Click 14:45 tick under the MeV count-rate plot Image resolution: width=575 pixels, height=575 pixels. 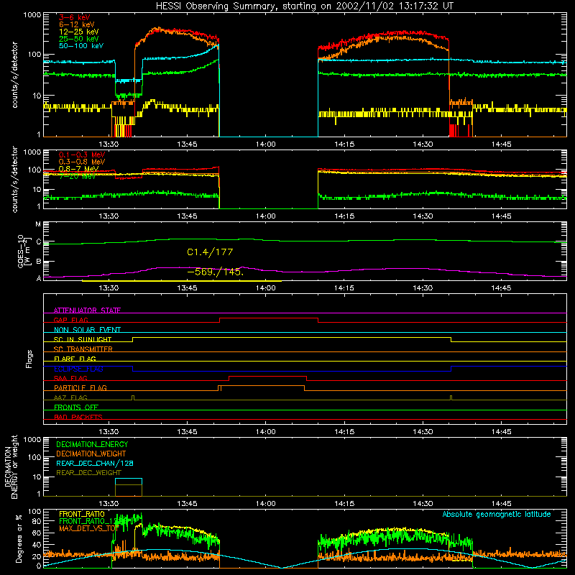[x=501, y=216]
